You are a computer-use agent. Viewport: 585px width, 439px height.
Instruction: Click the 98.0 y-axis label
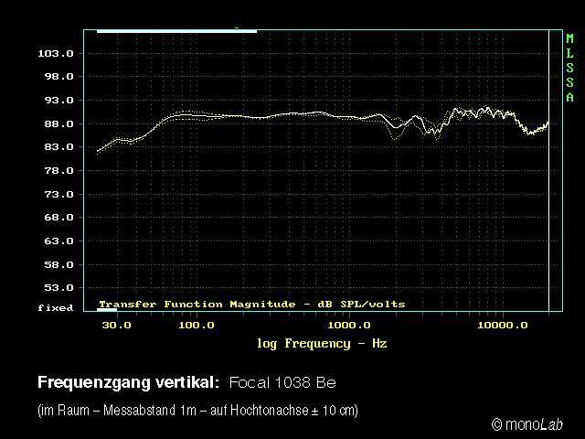pos(58,76)
